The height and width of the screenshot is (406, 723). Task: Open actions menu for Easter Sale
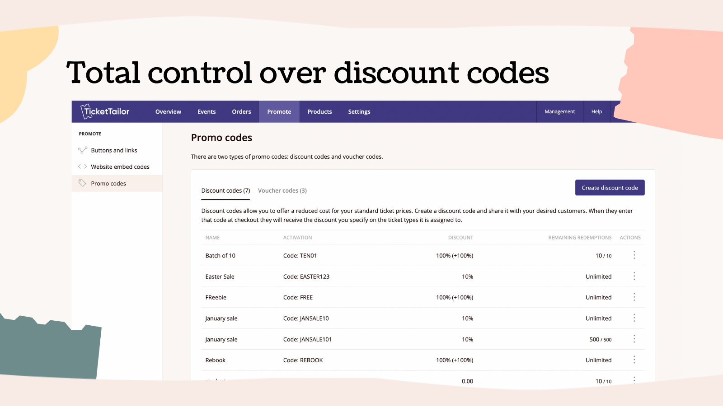[x=634, y=276]
